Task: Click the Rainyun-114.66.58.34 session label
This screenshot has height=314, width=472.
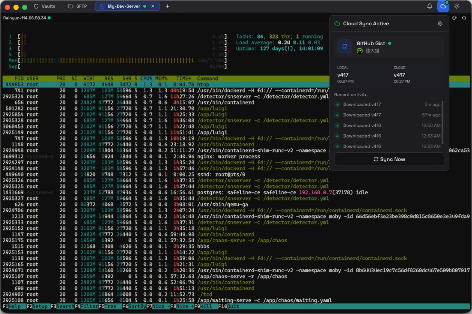Action: (x=25, y=18)
